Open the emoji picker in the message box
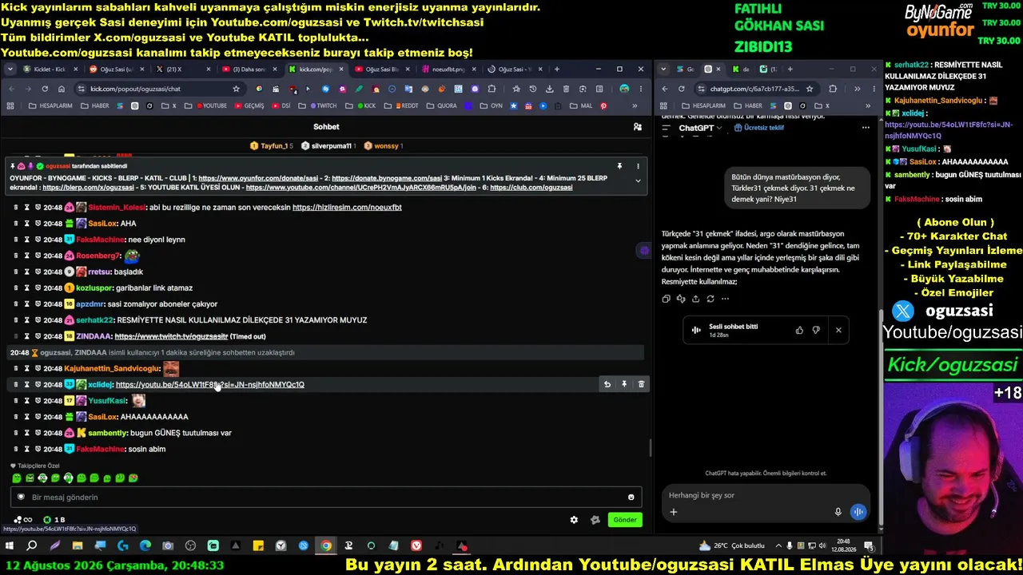Viewport: 1023px width, 575px height. (x=631, y=497)
